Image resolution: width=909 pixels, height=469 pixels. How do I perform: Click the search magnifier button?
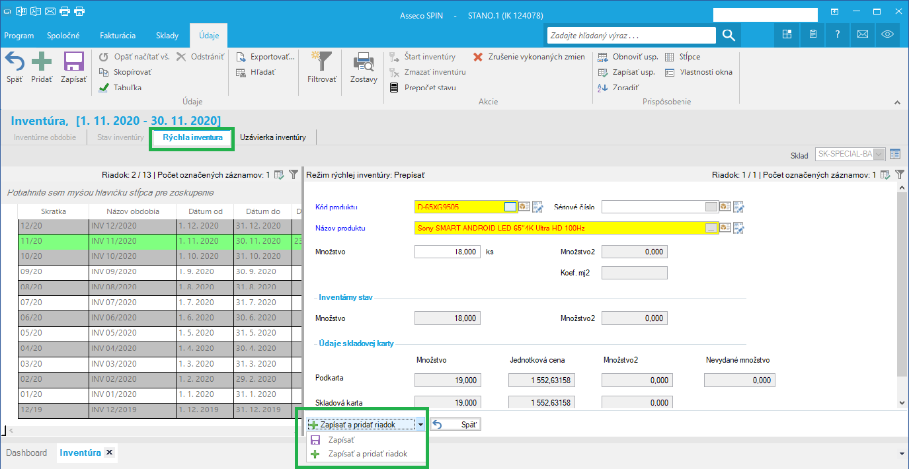[x=728, y=35]
